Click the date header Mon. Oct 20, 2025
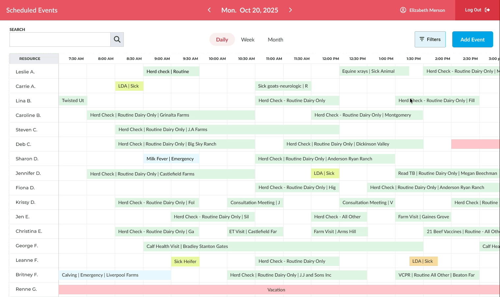 pyautogui.click(x=250, y=10)
